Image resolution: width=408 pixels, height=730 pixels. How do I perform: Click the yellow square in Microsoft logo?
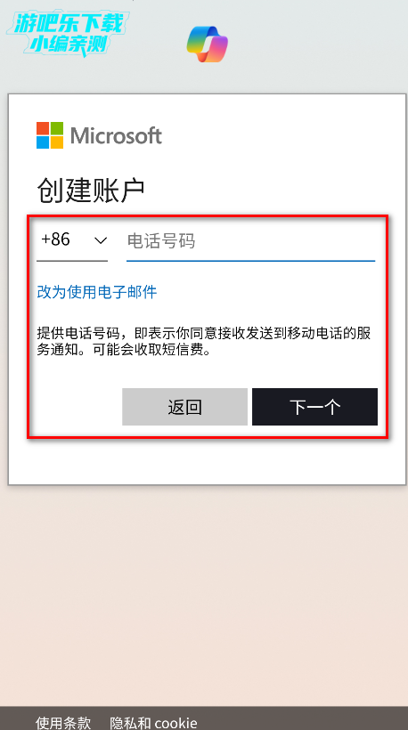57,142
